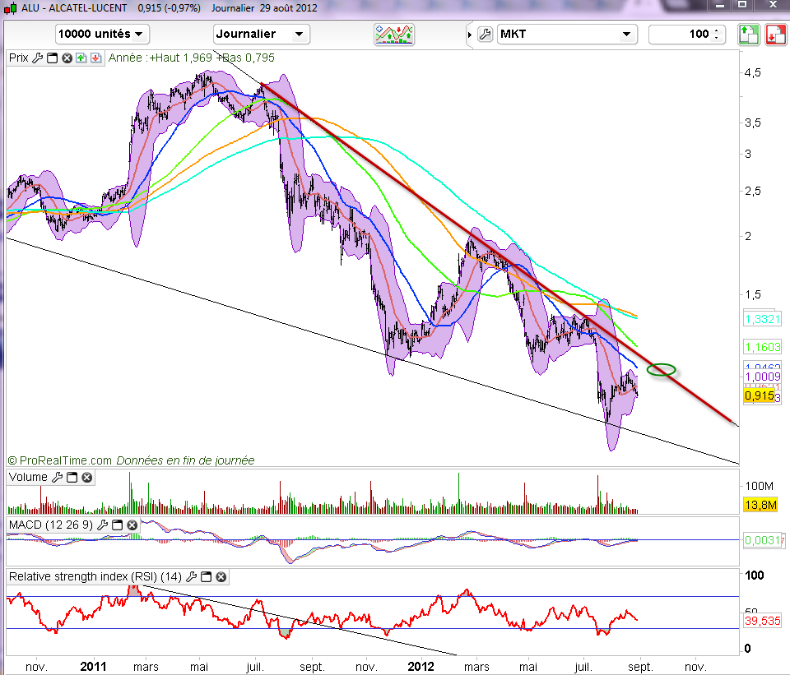The image size is (790, 675).
Task: Open the 10000 unités dropdown
Action: point(102,35)
